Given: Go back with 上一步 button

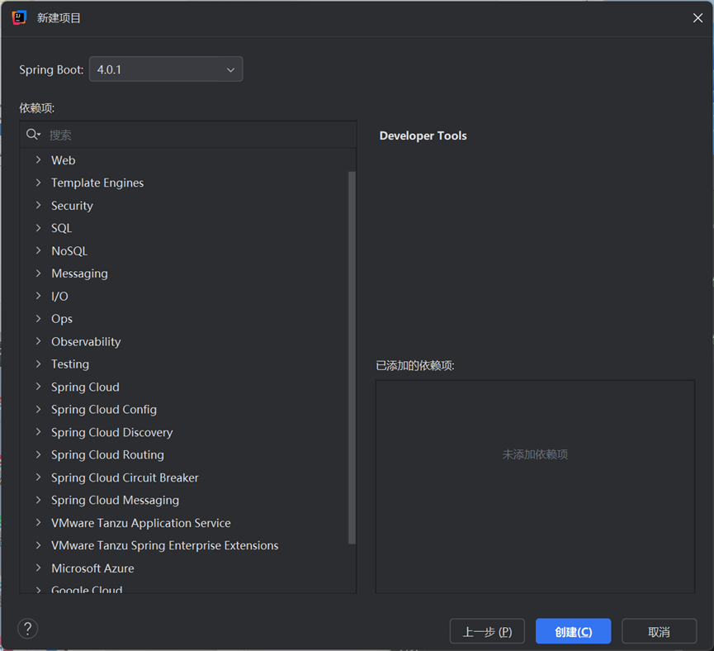Looking at the screenshot, I should (487, 631).
